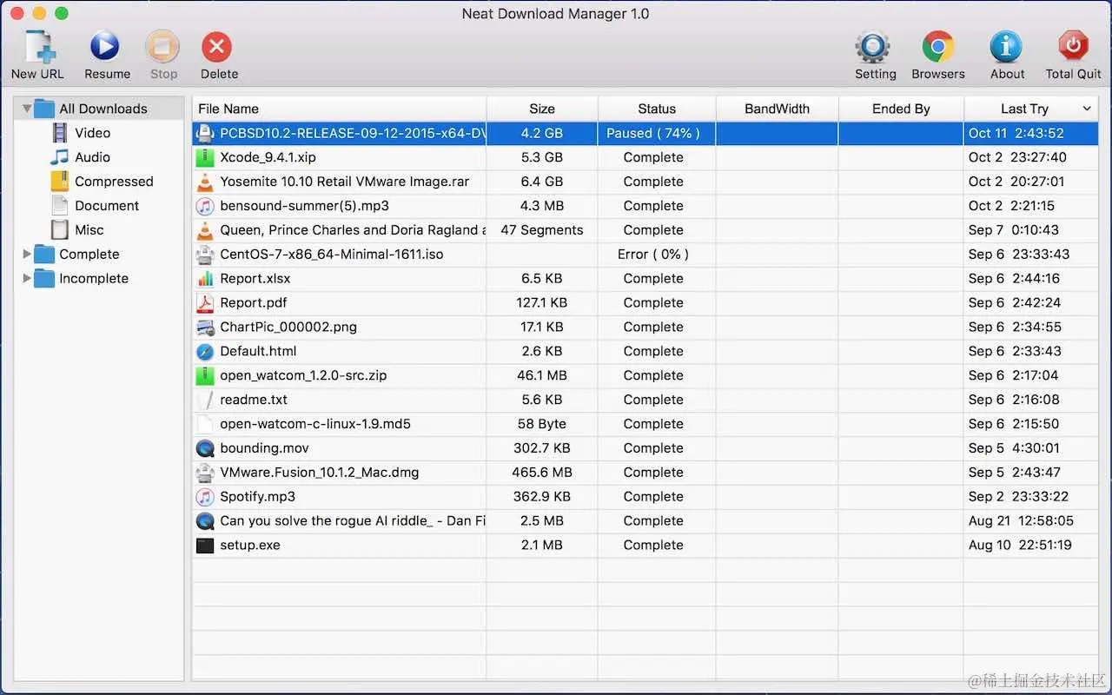
Task: Click the 5.3 GB size cell
Action: coord(542,157)
